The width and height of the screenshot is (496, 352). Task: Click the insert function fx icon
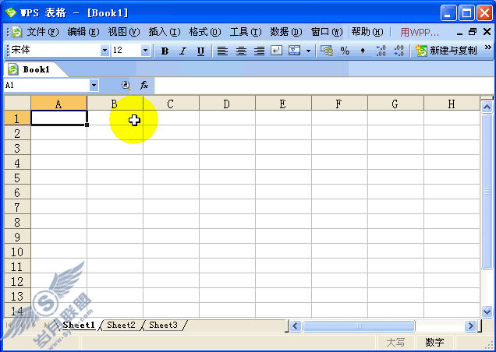(x=144, y=85)
